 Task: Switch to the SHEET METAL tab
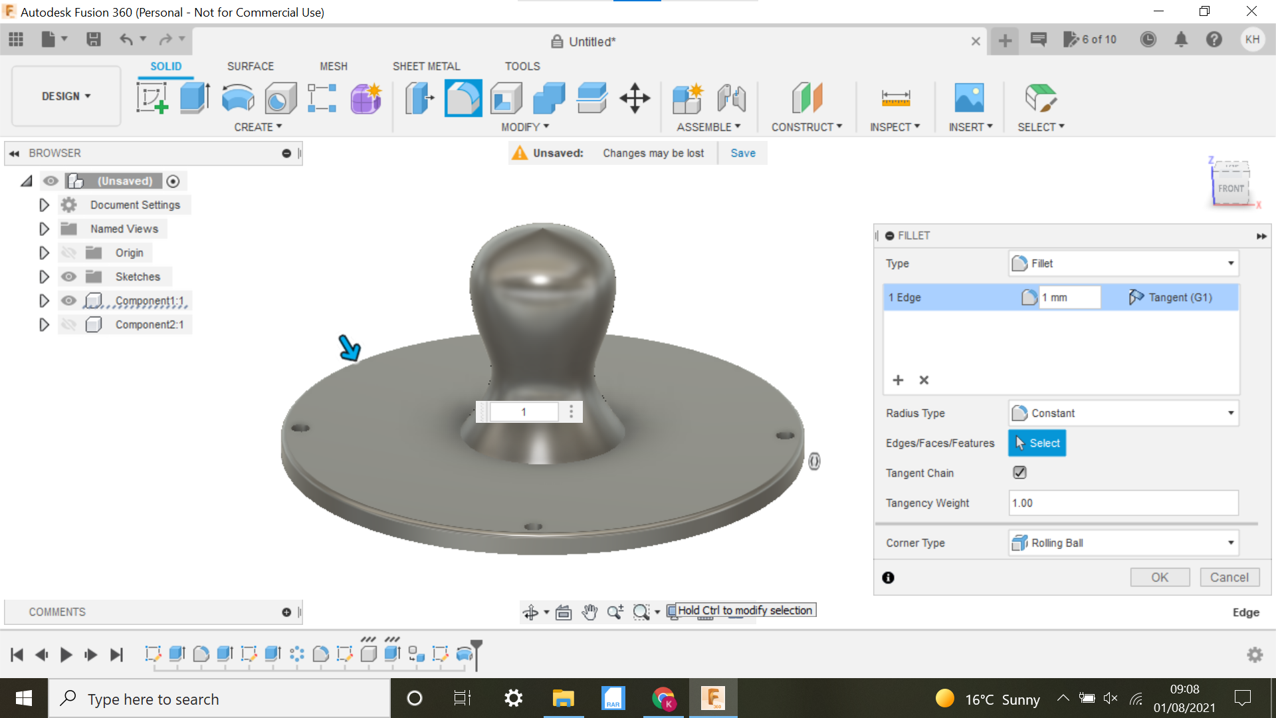point(426,66)
